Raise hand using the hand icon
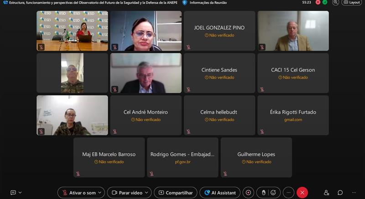This screenshot has height=199, width=365. pos(264,193)
